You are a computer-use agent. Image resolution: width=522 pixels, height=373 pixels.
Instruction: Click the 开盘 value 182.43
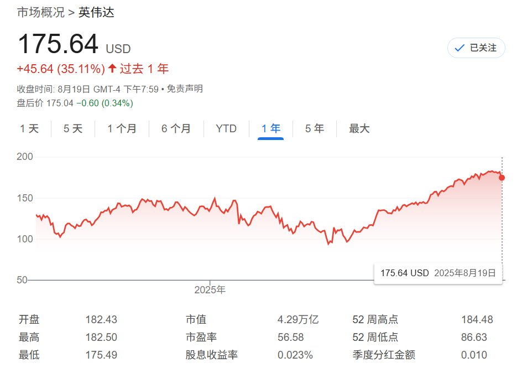coord(101,320)
